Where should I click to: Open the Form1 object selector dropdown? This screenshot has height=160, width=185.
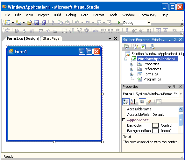tap(181, 94)
